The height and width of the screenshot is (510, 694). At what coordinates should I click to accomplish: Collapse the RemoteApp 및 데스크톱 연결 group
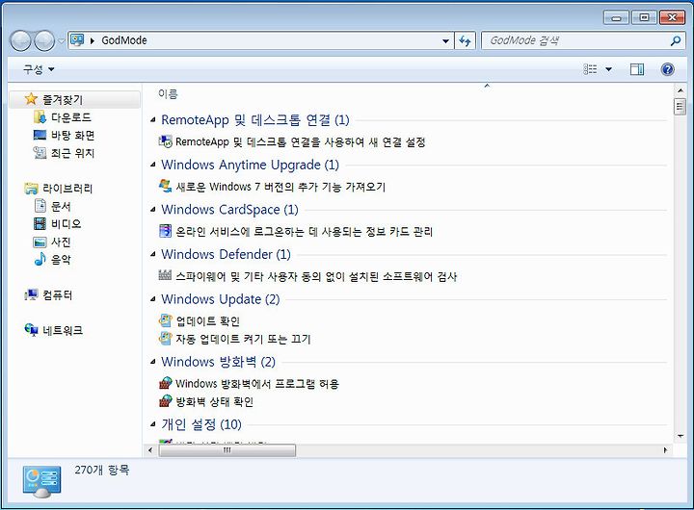(153, 119)
